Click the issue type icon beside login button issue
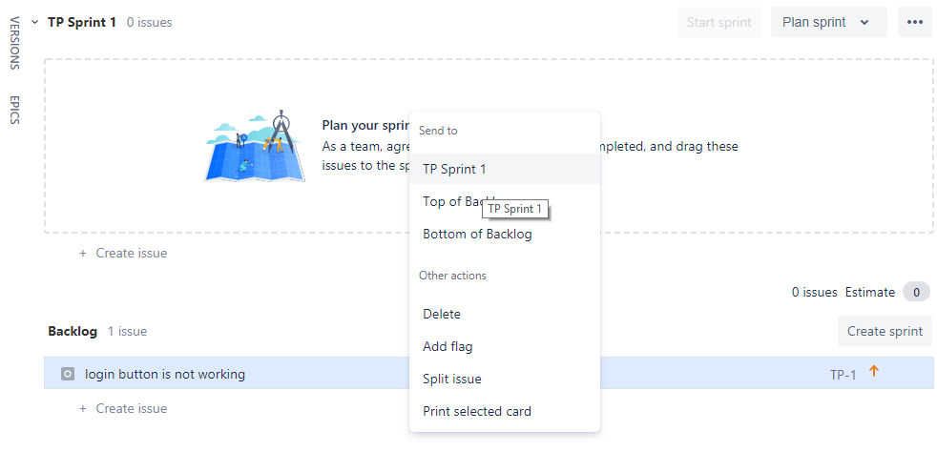Image resolution: width=937 pixels, height=452 pixels. (68, 375)
